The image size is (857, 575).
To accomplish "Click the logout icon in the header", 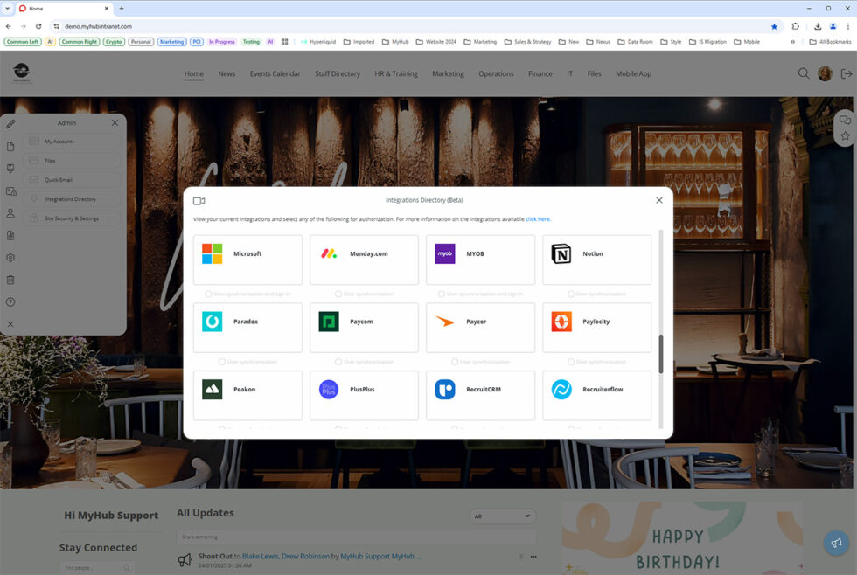I will coord(845,73).
